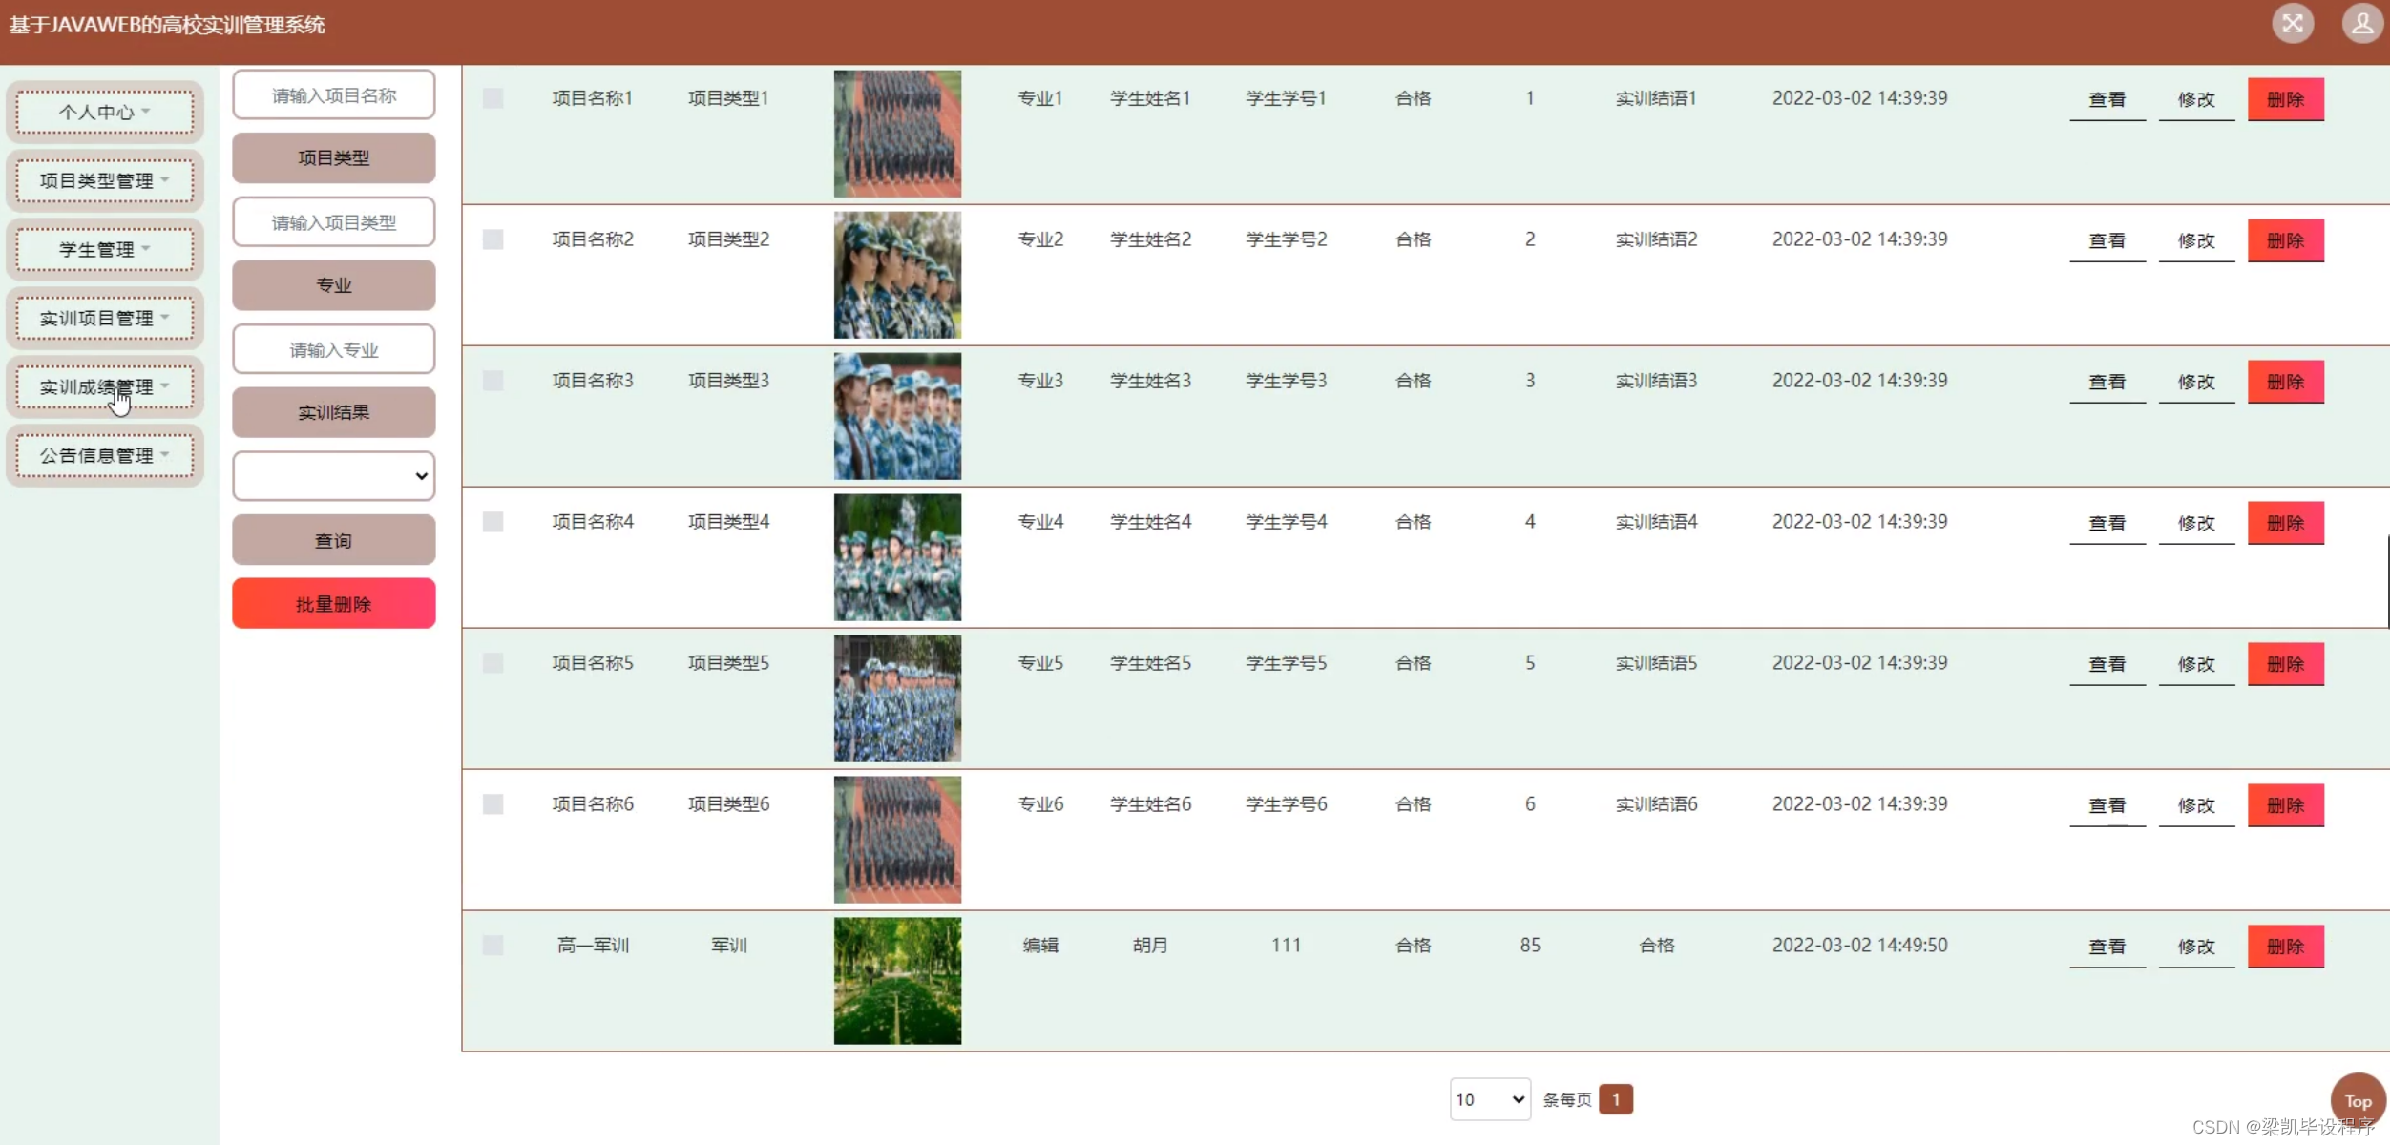
Task: Open the 实训结果 filter dropdown
Action: point(333,476)
